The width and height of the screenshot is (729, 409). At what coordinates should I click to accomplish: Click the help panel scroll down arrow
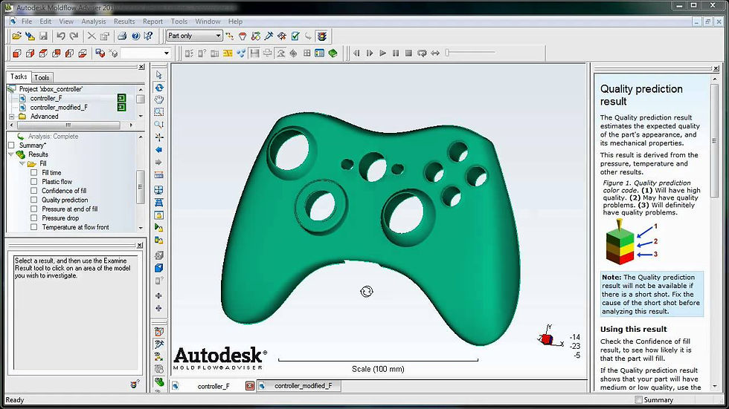[x=715, y=386]
